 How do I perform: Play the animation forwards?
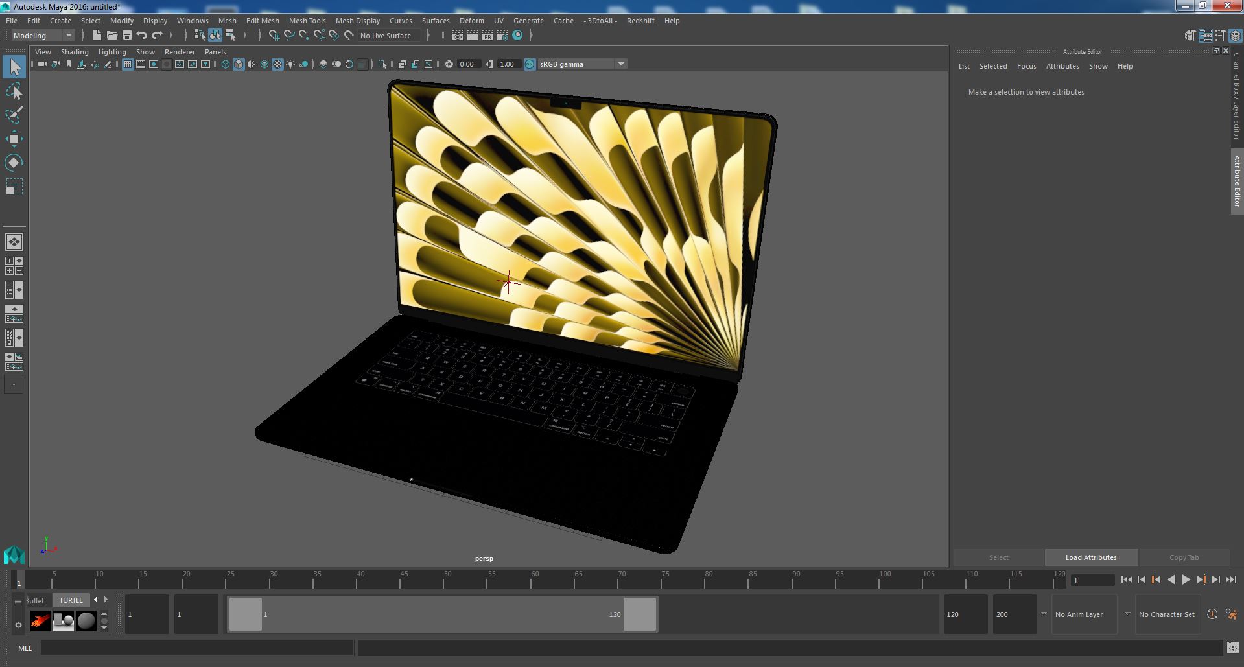pyautogui.click(x=1186, y=580)
